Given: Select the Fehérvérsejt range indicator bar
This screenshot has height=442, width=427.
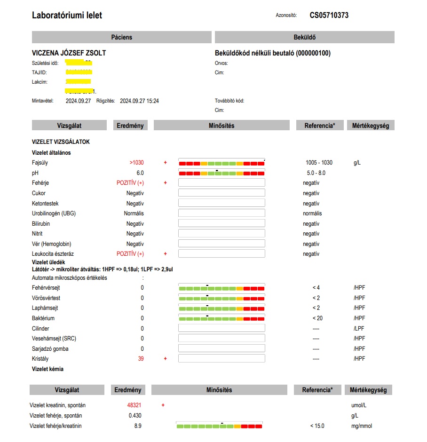Looking at the screenshot, I should (x=221, y=288).
